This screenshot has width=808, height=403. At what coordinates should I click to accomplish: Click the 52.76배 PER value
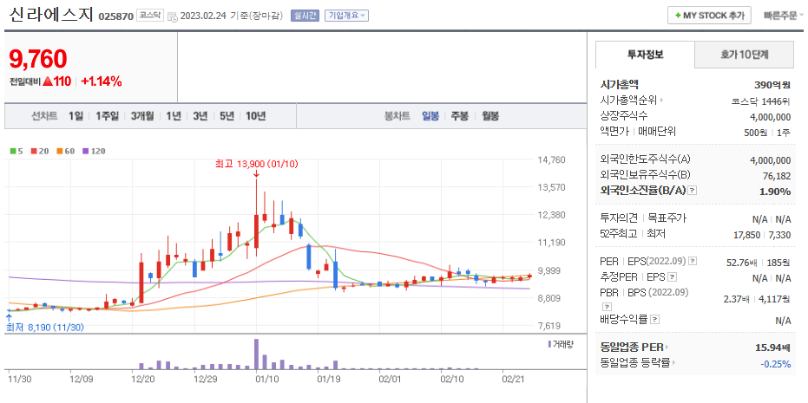coord(741,262)
